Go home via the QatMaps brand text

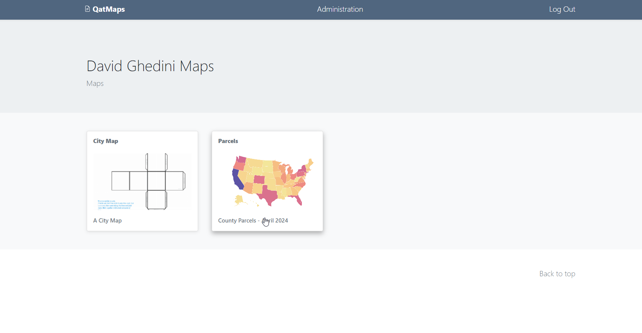109,9
